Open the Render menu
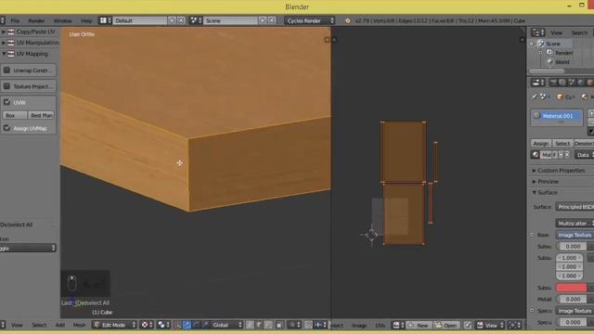594x334 pixels. tap(36, 20)
